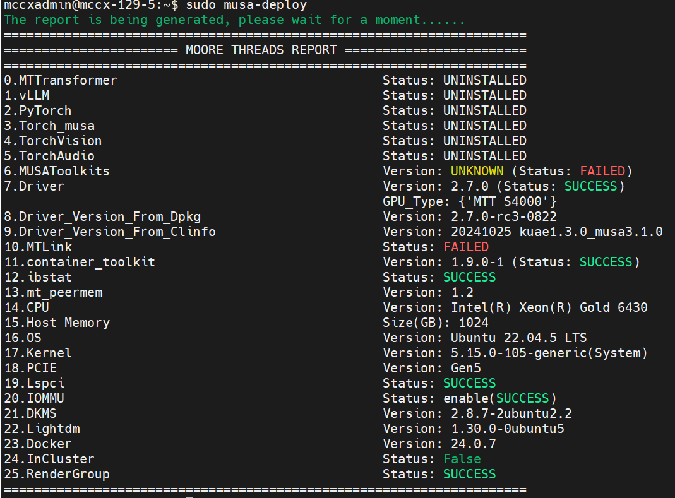Click 'False' status on InCluster row
The image size is (675, 498).
462,459
